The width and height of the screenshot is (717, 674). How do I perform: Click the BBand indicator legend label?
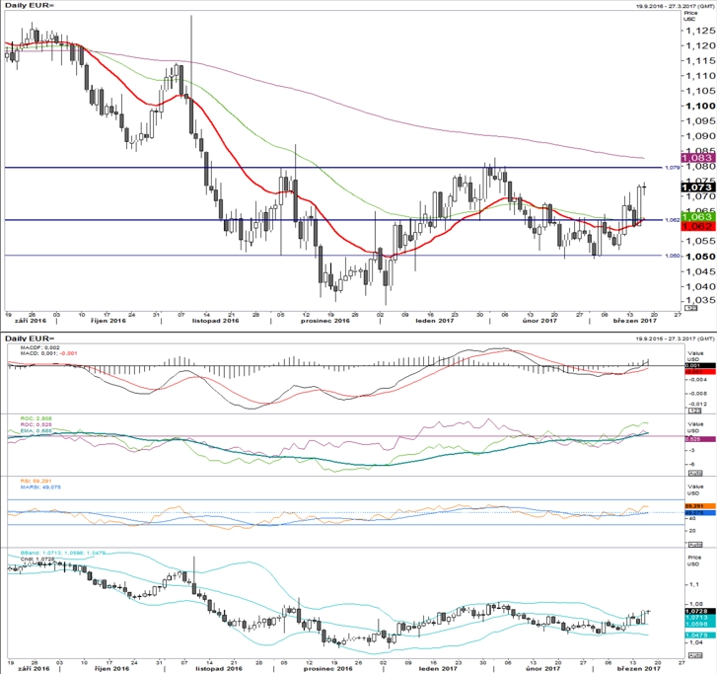point(63,553)
